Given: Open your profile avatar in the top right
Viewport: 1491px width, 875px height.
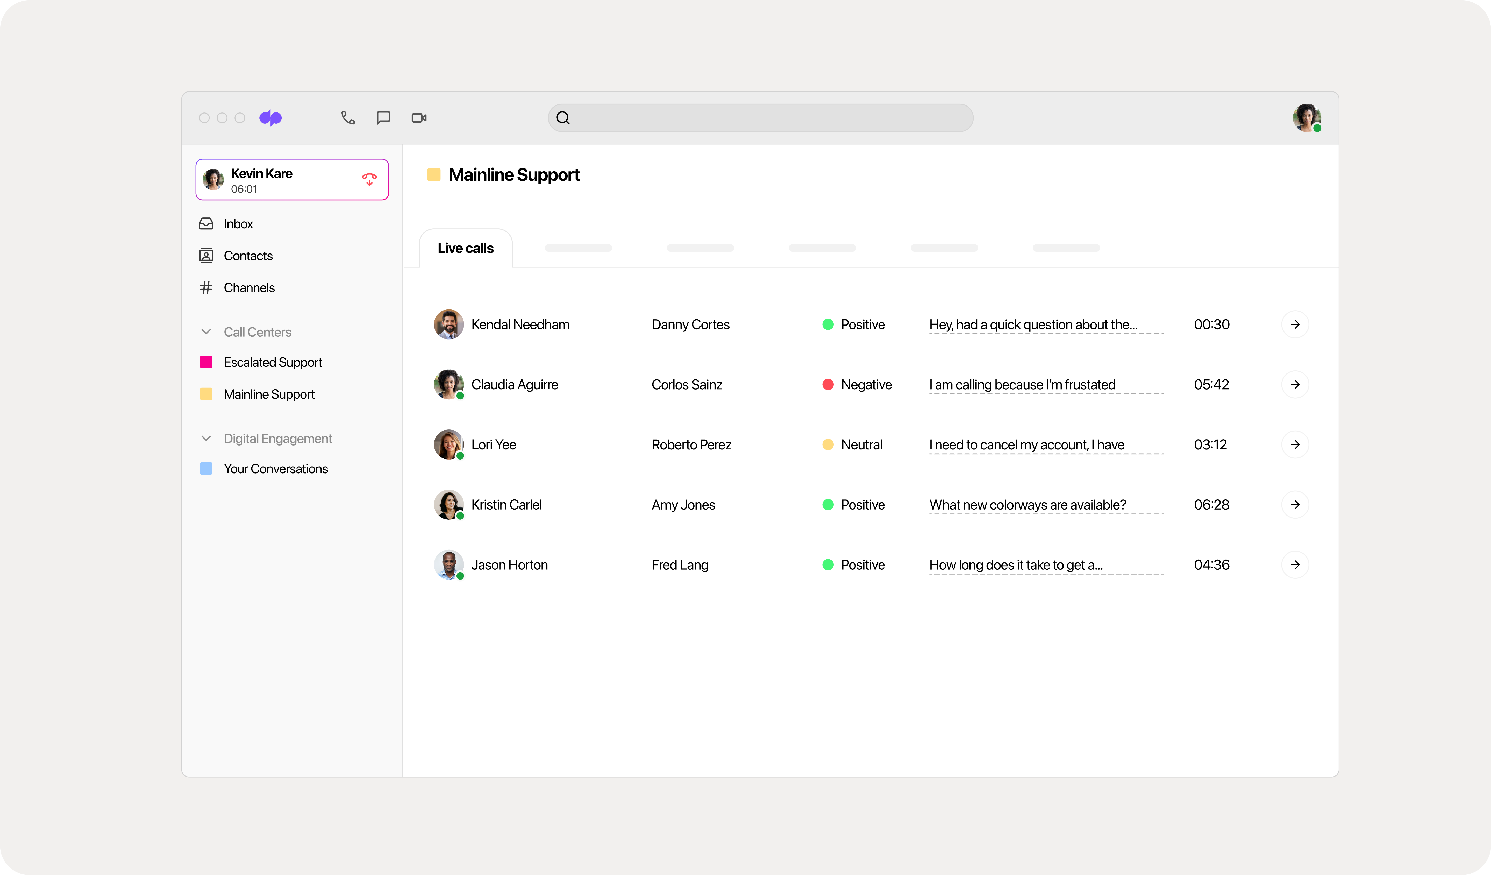Looking at the screenshot, I should coord(1307,118).
